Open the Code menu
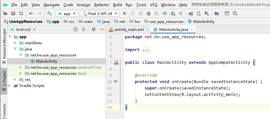Viewport: 270px width, 119px height. [x=68, y=5]
